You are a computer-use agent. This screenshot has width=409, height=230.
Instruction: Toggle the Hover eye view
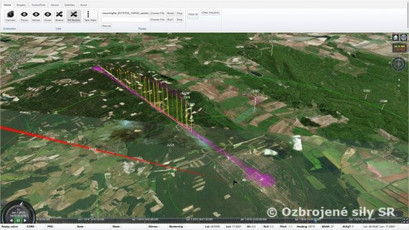tap(47, 17)
